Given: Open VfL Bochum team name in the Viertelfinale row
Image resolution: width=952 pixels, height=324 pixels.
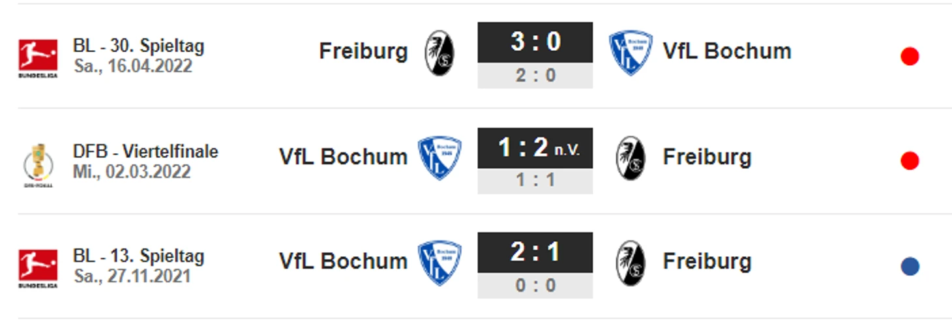Looking at the screenshot, I should tap(343, 156).
